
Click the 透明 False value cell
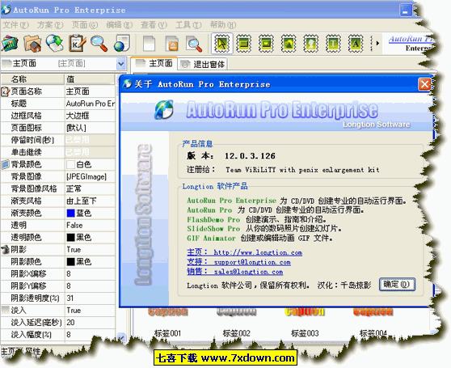pyautogui.click(x=90, y=226)
